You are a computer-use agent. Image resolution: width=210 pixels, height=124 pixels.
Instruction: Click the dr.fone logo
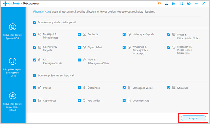tap(11, 3)
